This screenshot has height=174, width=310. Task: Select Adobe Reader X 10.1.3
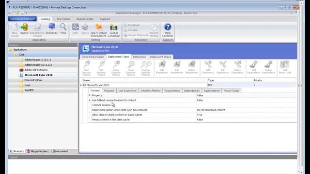pyautogui.click(x=38, y=60)
